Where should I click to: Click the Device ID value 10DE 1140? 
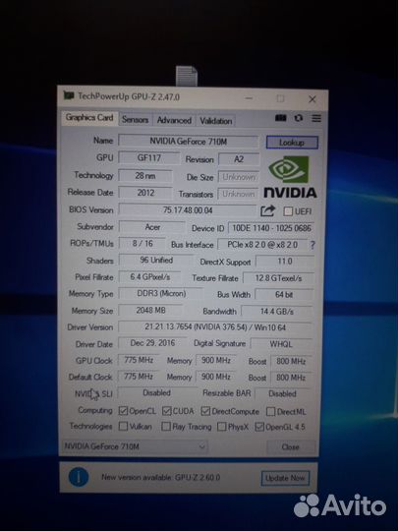(271, 228)
